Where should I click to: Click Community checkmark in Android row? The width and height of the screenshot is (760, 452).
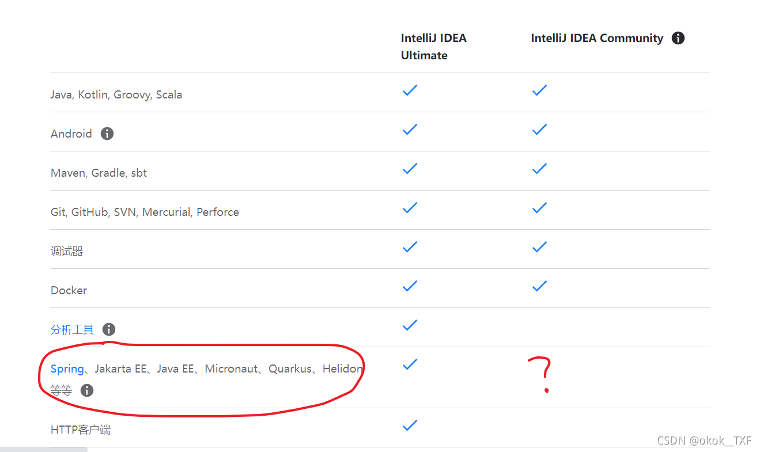539,130
